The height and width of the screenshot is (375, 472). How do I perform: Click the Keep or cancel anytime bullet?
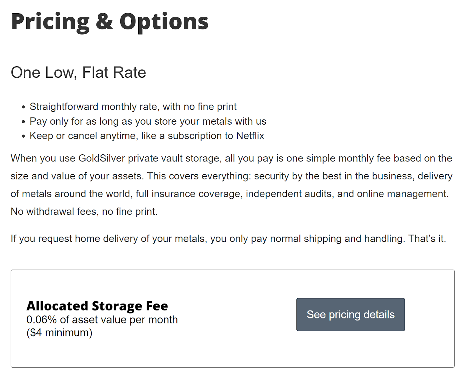[147, 136]
